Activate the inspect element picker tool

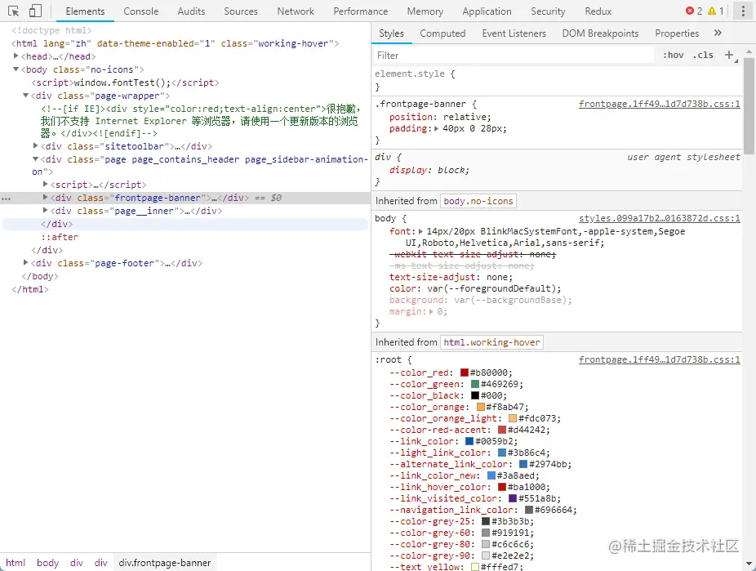(14, 11)
